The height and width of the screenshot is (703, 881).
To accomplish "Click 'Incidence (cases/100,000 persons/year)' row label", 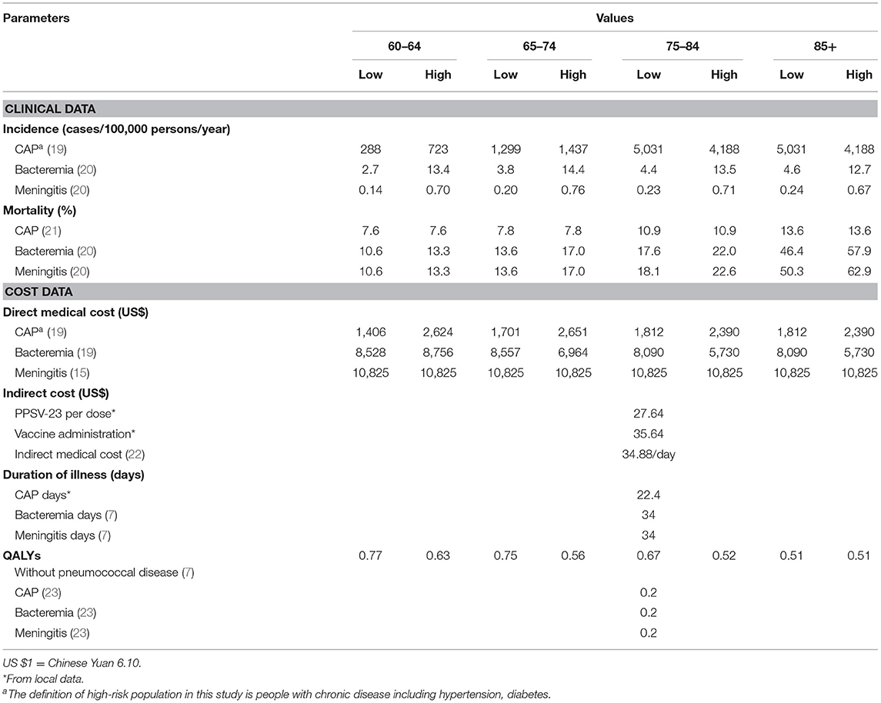I will [116, 129].
